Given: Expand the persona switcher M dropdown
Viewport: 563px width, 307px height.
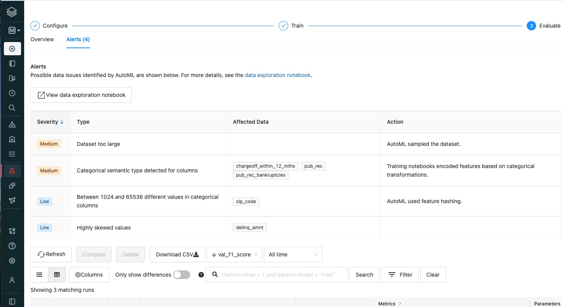Looking at the screenshot, I should click(x=14, y=30).
